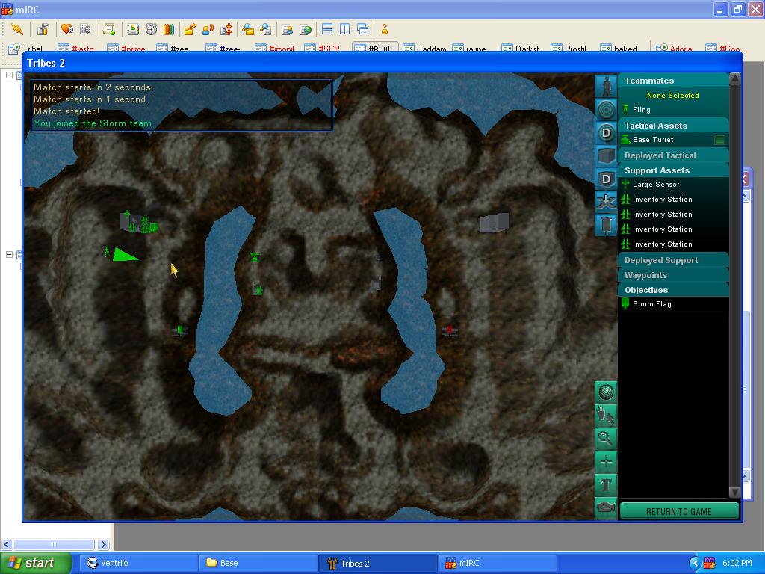Viewport: 765px width, 574px height.
Task: Click the mIRC Send File folder icon
Action: click(190, 29)
